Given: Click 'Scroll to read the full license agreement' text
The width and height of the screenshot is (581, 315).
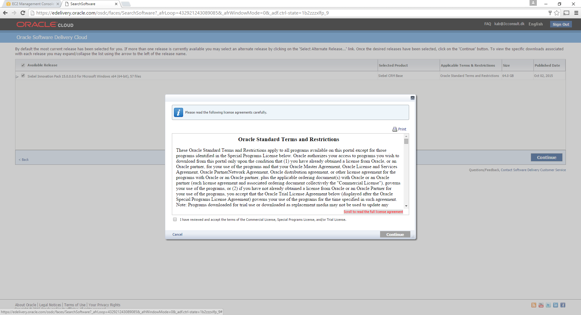Looking at the screenshot, I should (373, 212).
